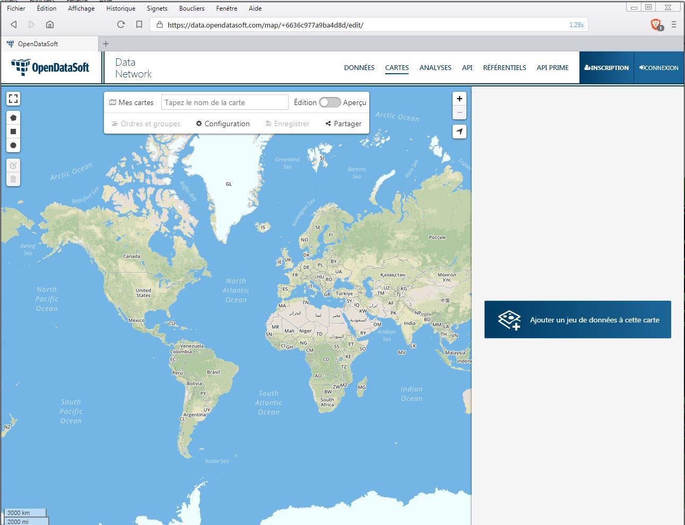Click the geolocation arrow button

pyautogui.click(x=459, y=132)
